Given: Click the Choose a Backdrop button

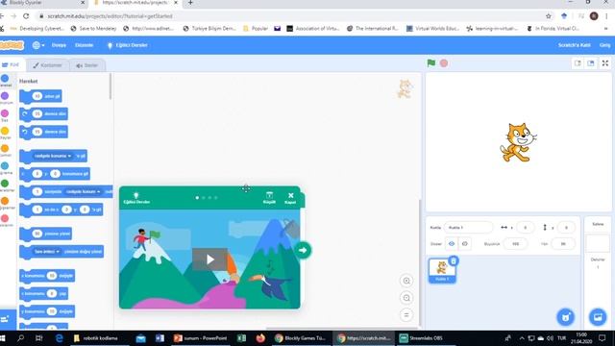Looking at the screenshot, I should pos(598,316).
